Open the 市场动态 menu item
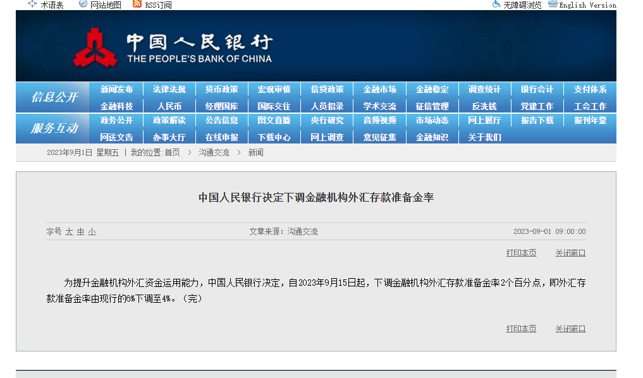Screen dimensions: 643x378 [x=432, y=121]
